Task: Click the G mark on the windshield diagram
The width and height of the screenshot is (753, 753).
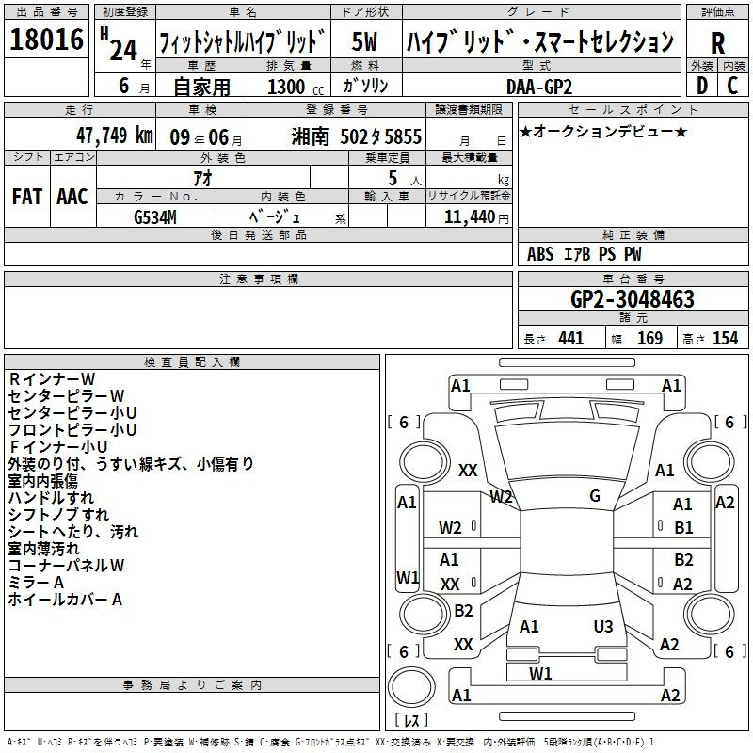Action: click(594, 496)
